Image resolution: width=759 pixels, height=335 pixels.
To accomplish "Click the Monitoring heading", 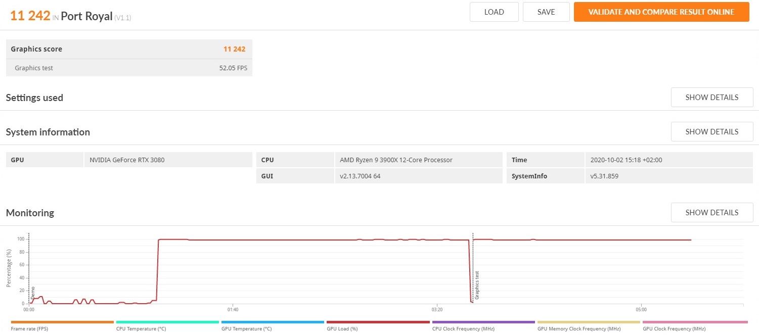I will pos(30,213).
